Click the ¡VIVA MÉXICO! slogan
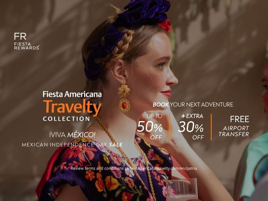 click(x=72, y=135)
